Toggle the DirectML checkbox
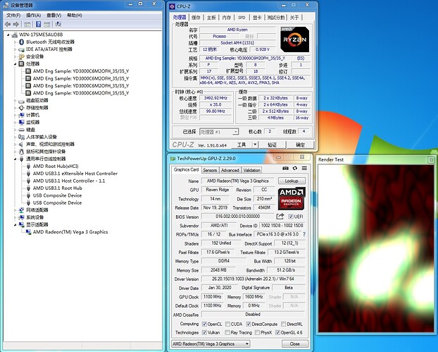This screenshot has width=438, height=352. pyautogui.click(x=283, y=324)
